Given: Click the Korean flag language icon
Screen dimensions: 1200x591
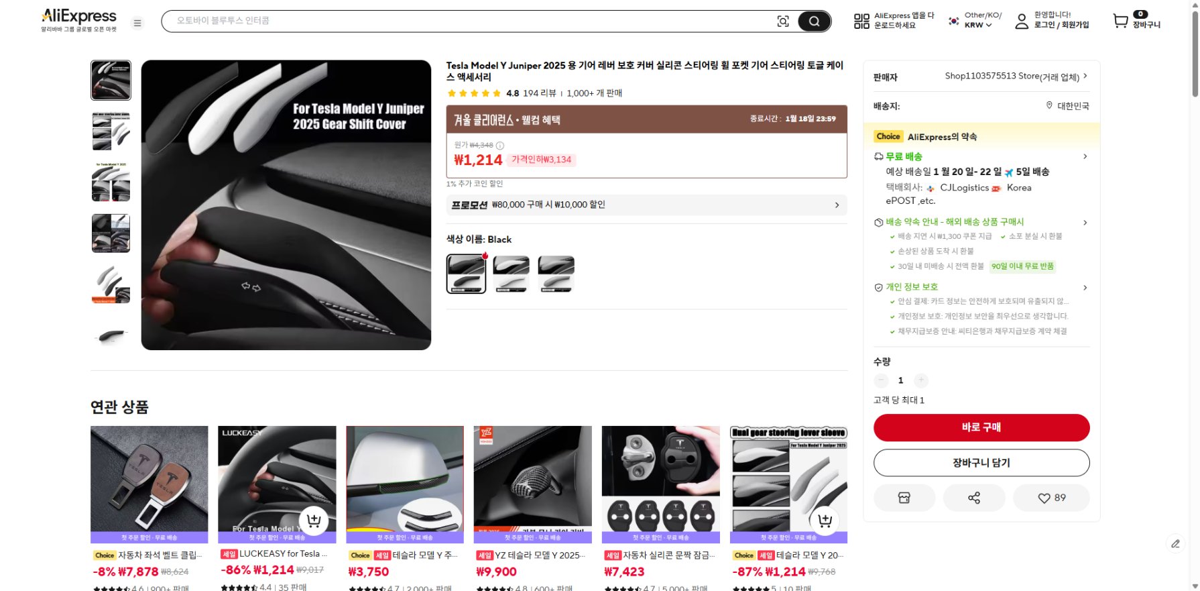Looking at the screenshot, I should pyautogui.click(x=953, y=21).
